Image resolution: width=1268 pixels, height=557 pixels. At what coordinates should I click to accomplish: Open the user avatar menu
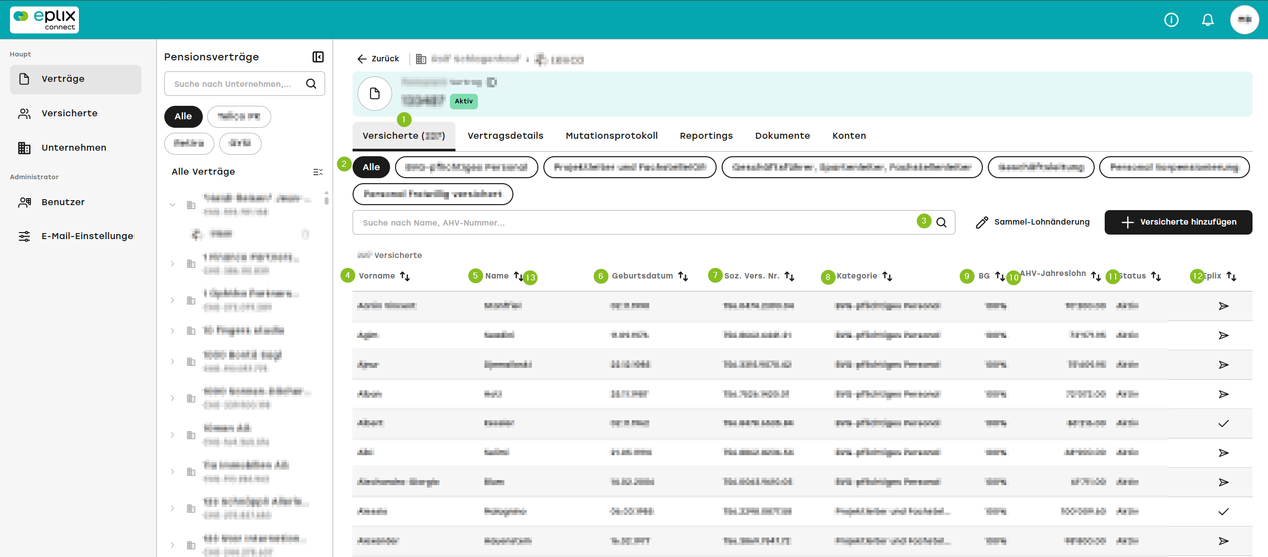(x=1244, y=20)
